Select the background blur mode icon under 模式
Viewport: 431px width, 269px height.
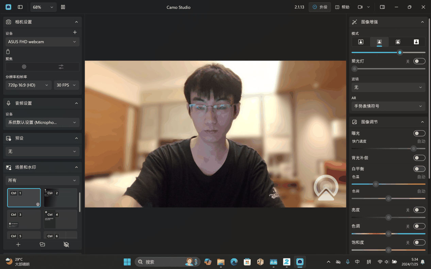(x=379, y=42)
